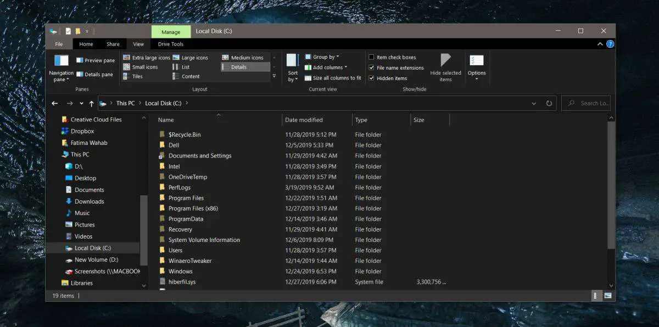The width and height of the screenshot is (659, 327).
Task: Click the Up arrow navigation button
Action: coord(91,103)
